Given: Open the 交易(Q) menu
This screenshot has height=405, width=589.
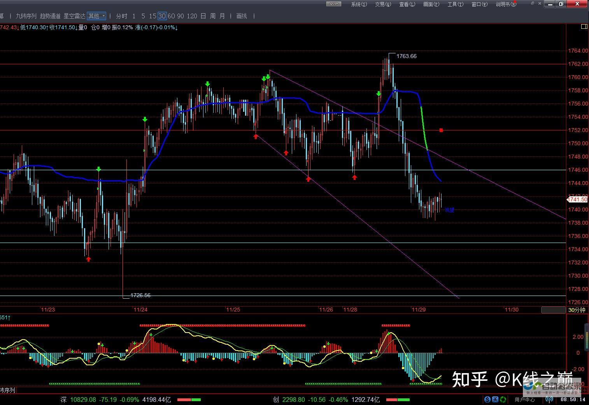Looking at the screenshot, I should coord(383,4).
